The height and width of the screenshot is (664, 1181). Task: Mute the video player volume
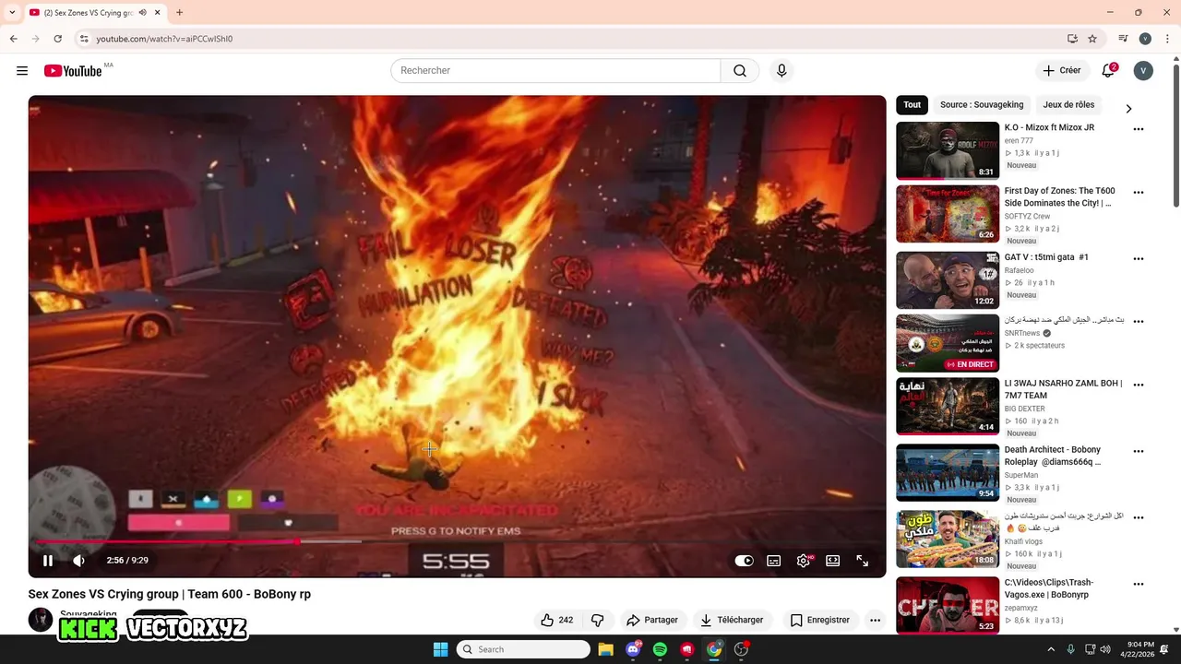click(79, 561)
